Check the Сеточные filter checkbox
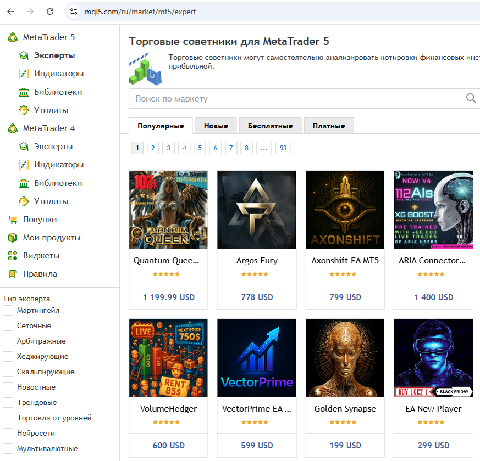This screenshot has width=480, height=461. [x=8, y=325]
